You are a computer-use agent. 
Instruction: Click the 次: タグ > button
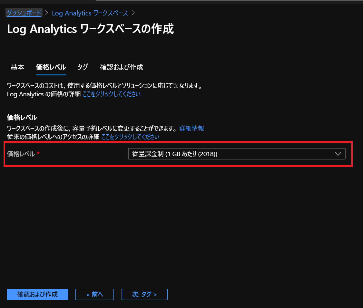[144, 294]
